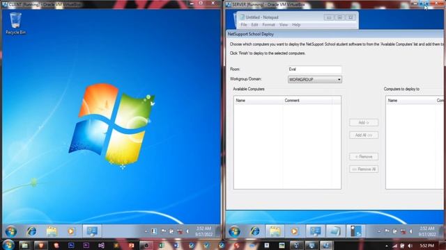Click the Add All button

[364, 135]
